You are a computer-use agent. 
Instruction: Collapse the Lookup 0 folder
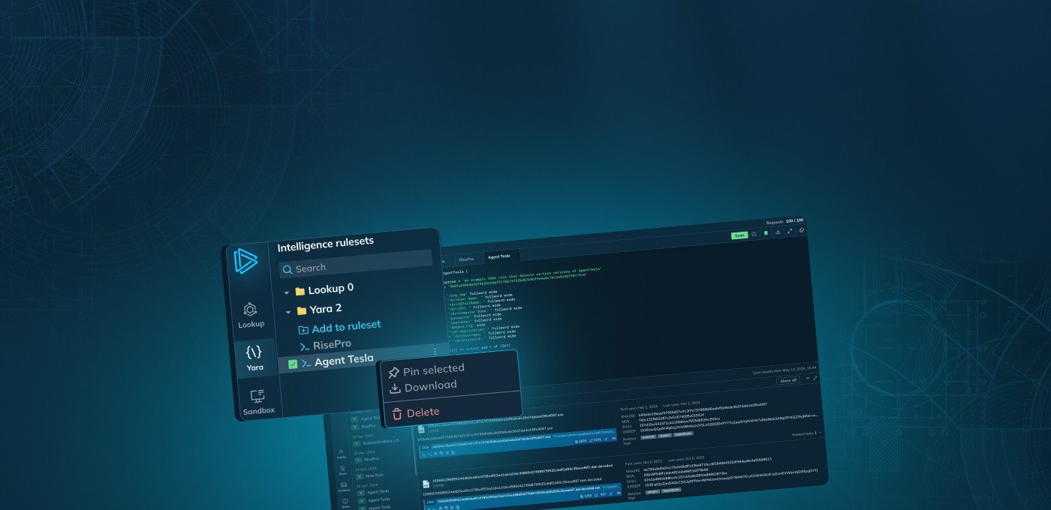point(286,292)
